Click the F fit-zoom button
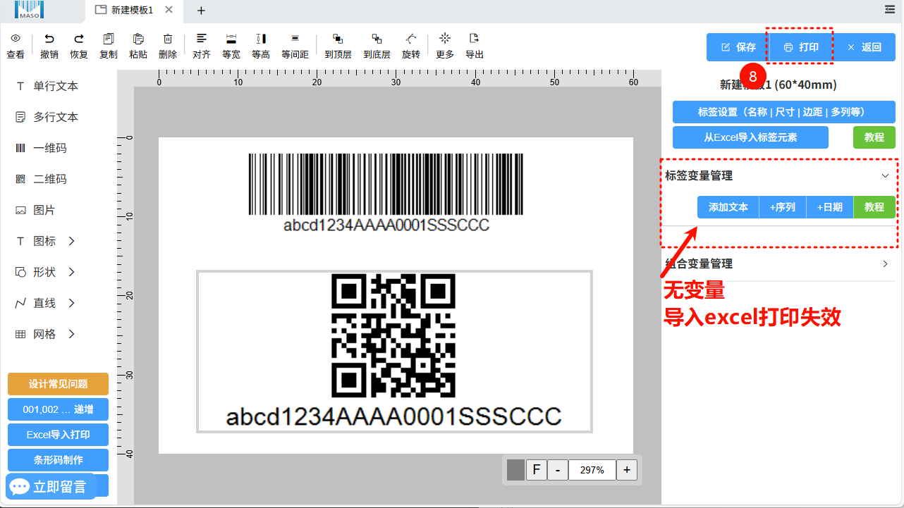The height and width of the screenshot is (508, 904). [536, 470]
